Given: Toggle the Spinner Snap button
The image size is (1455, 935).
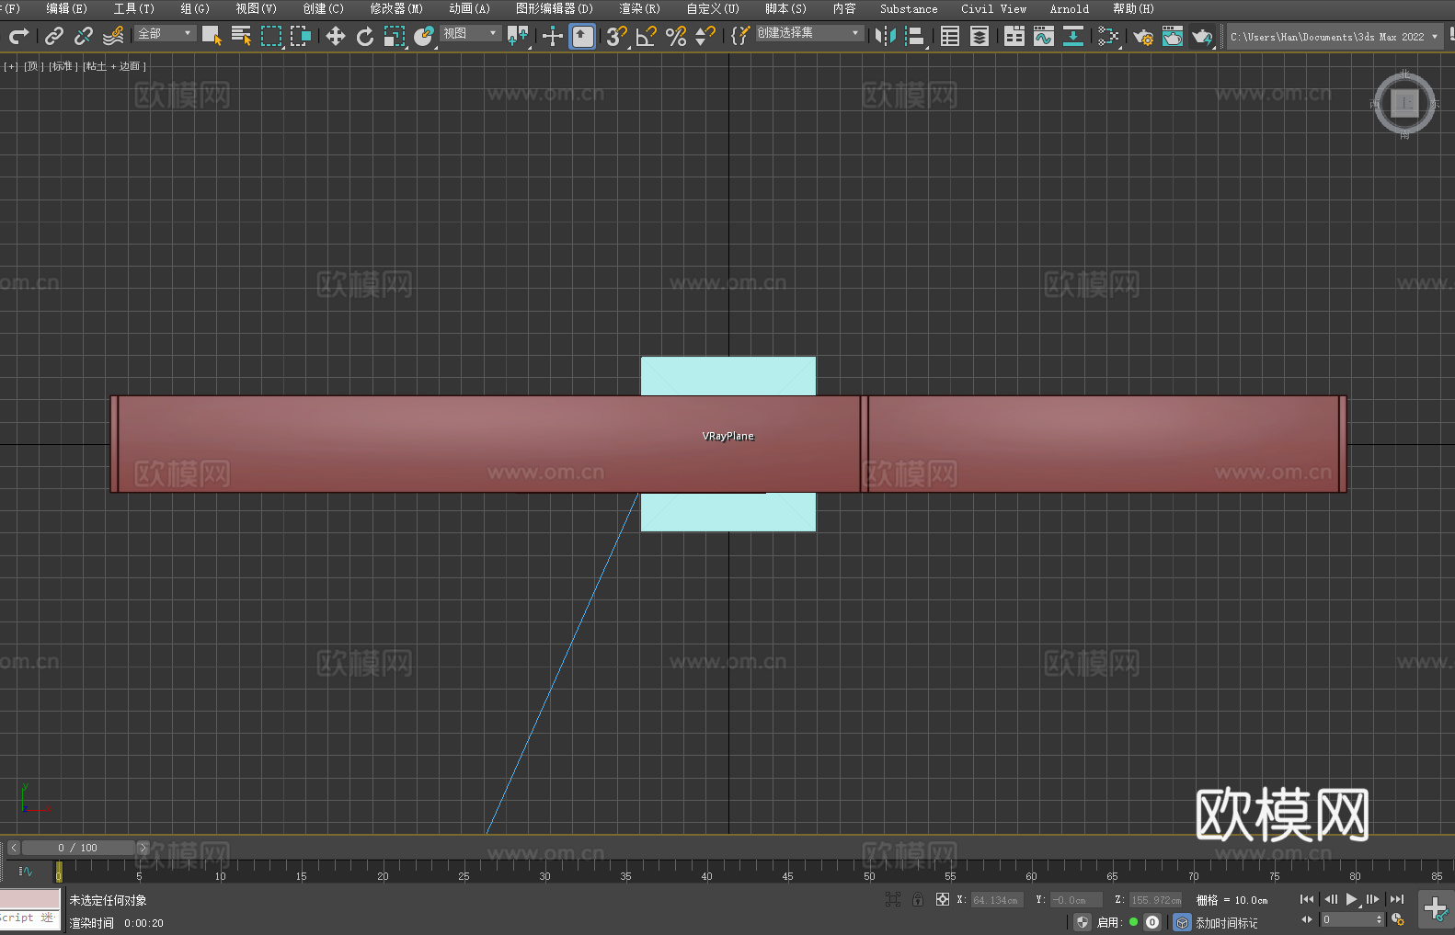Looking at the screenshot, I should (x=705, y=36).
